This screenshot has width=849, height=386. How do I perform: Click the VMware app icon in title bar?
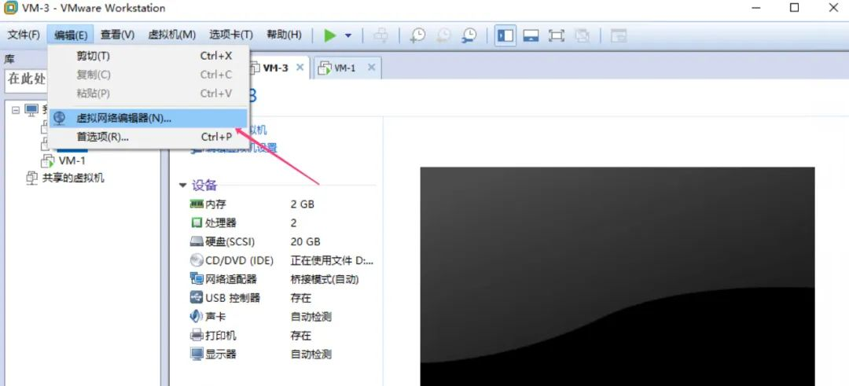coord(9,8)
